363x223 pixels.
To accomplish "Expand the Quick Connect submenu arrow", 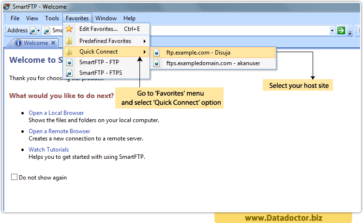I will coord(144,52).
